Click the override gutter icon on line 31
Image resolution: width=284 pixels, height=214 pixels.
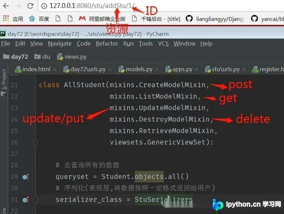click(26, 200)
